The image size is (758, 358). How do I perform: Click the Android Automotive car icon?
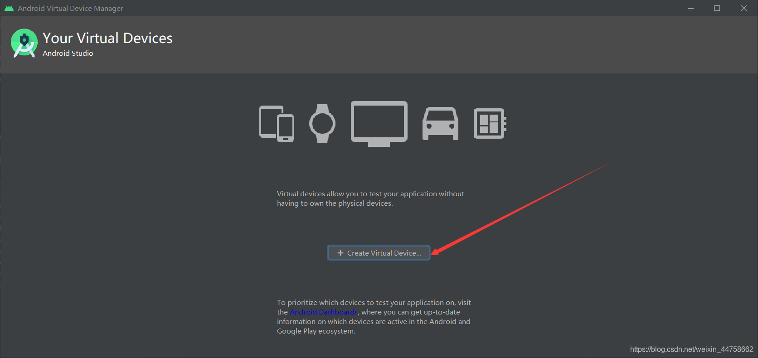pyautogui.click(x=440, y=124)
